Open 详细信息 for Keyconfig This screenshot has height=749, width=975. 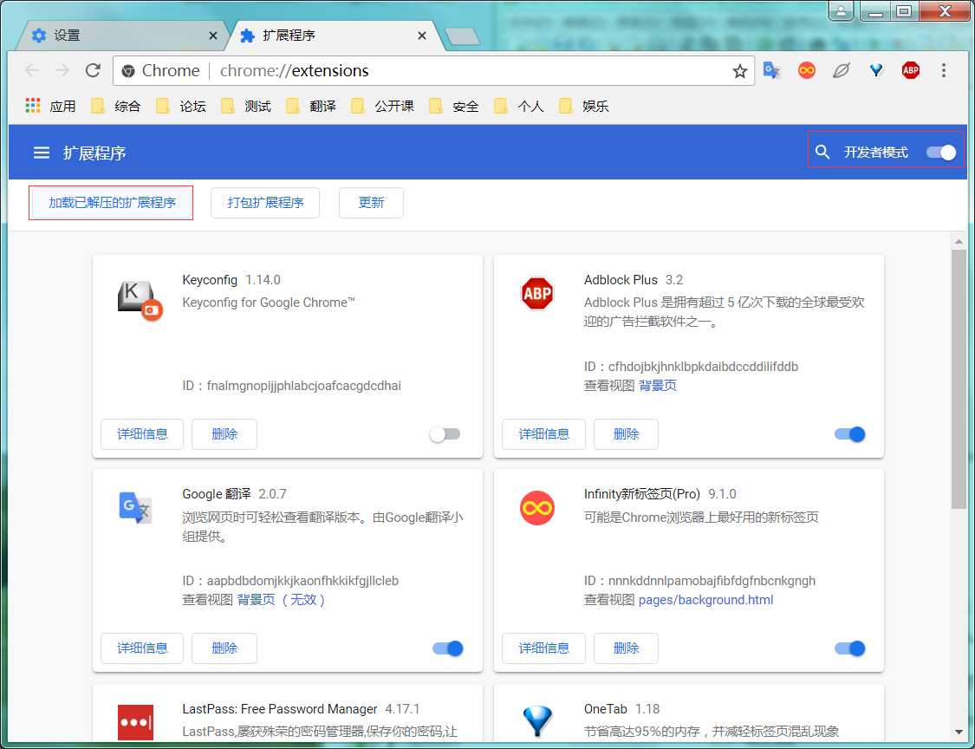click(x=142, y=434)
